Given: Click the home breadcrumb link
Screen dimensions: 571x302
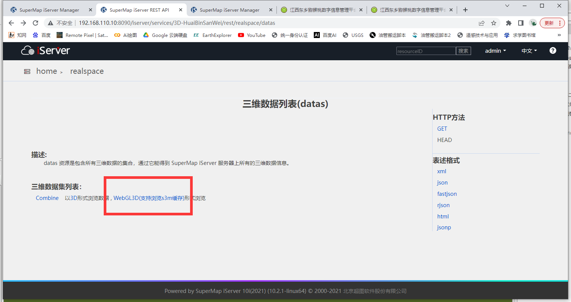Looking at the screenshot, I should (46, 71).
